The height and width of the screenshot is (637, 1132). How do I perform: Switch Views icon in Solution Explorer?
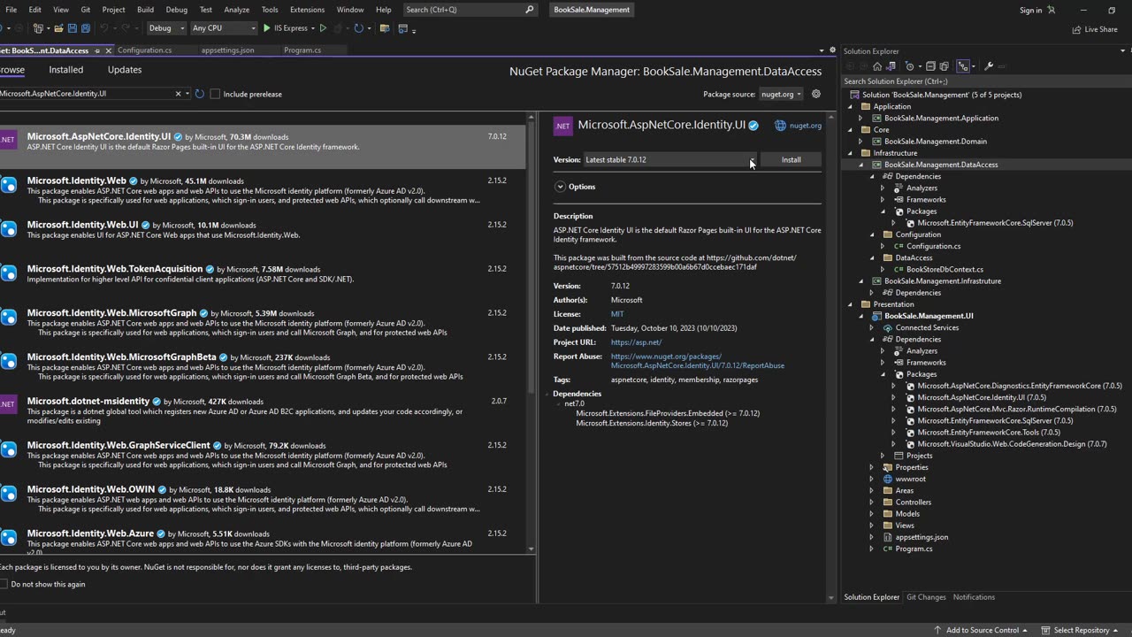(x=891, y=66)
